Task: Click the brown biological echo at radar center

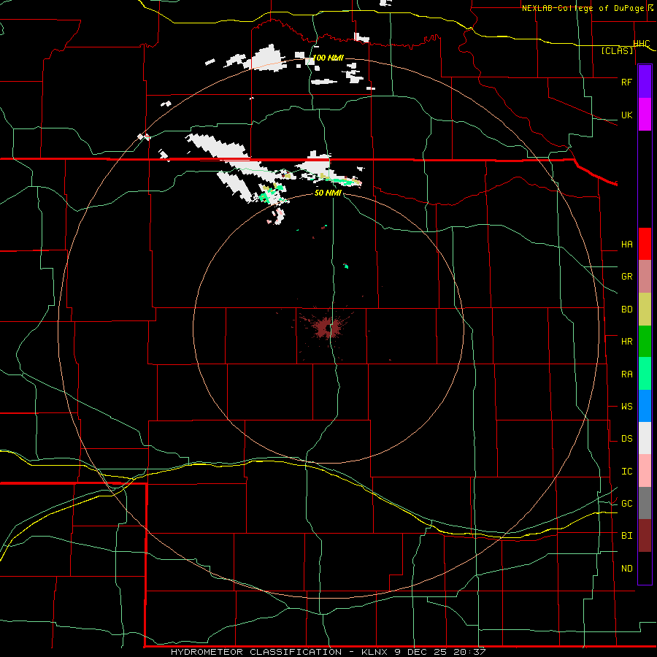Action: [326, 327]
